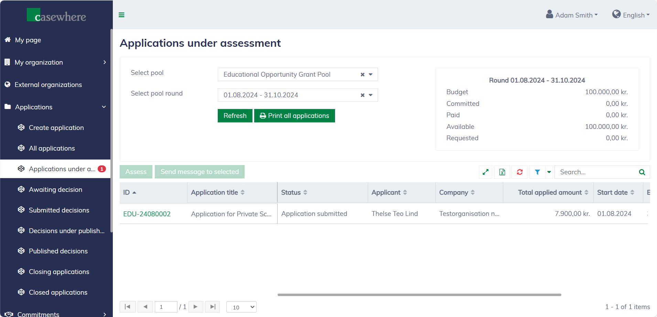Export table using the Excel icon
Screen dimensions: 657x317
[x=502, y=172]
